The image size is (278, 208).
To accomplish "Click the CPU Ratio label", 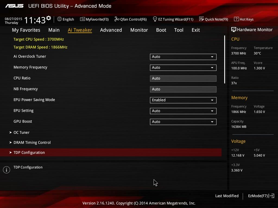I will 22,78.
